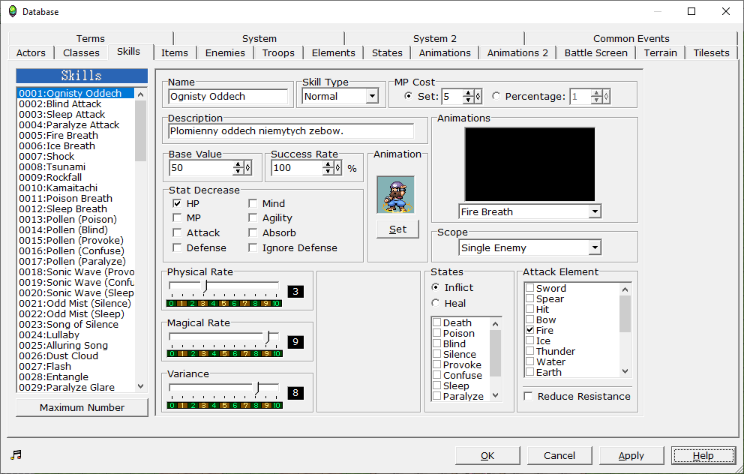Click the Success Rate spinner arrows

click(x=328, y=167)
